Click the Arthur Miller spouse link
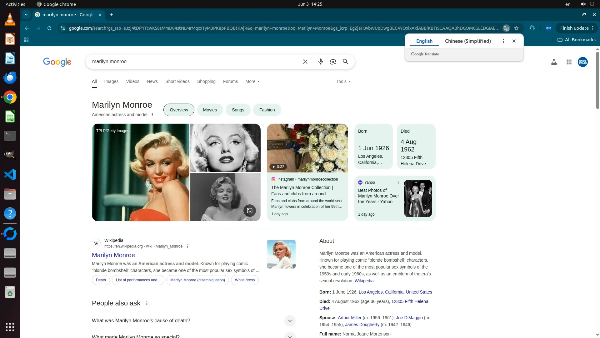Screen dimensions: 600x338 [x=349, y=318]
